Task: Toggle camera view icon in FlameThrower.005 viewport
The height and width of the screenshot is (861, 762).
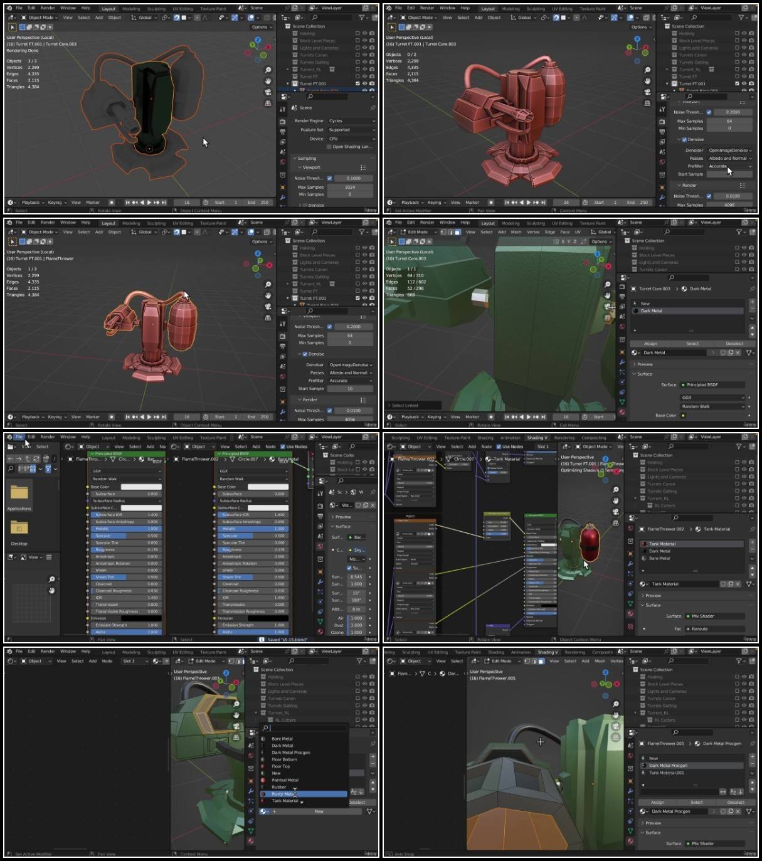Action: click(616, 726)
